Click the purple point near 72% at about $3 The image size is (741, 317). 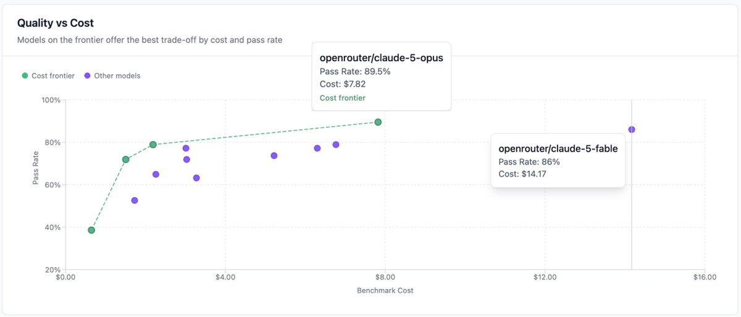coord(186,159)
